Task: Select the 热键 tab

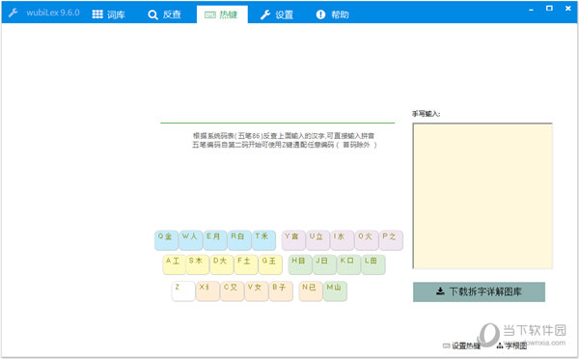Action: [222, 14]
